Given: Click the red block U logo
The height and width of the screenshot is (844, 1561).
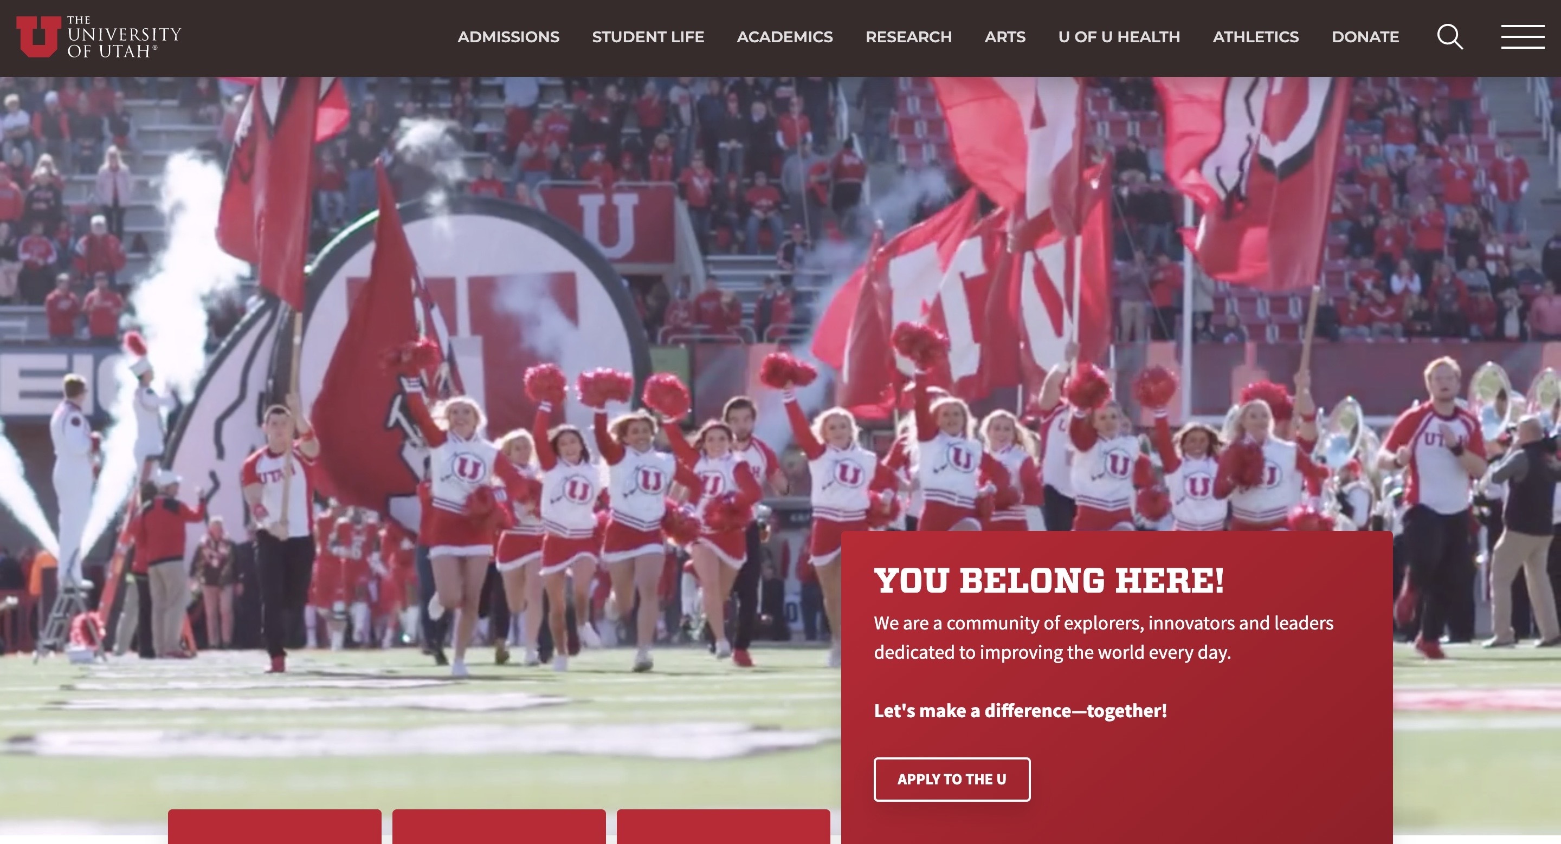Looking at the screenshot, I should coord(38,36).
